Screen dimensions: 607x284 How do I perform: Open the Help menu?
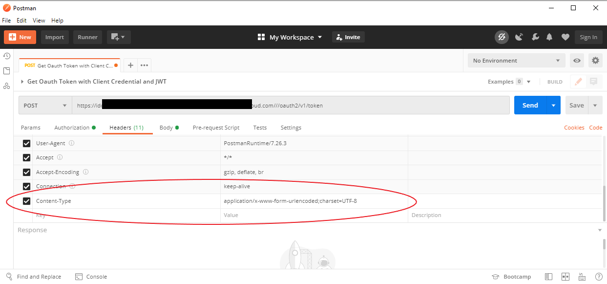[58, 21]
